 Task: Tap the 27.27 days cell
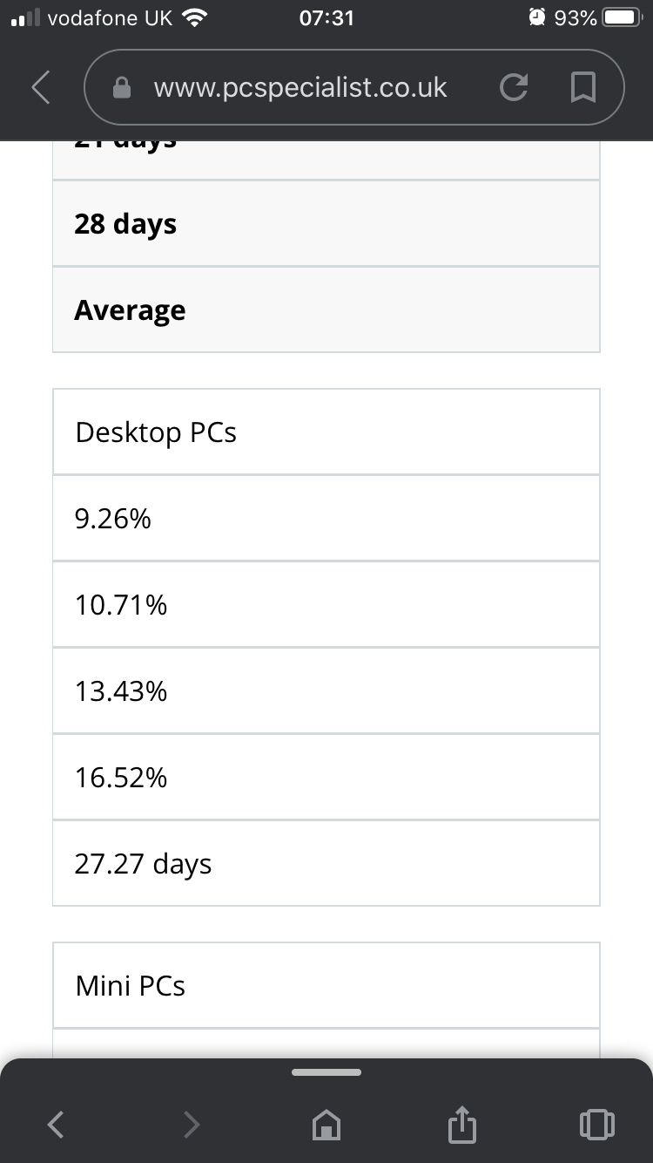326,863
